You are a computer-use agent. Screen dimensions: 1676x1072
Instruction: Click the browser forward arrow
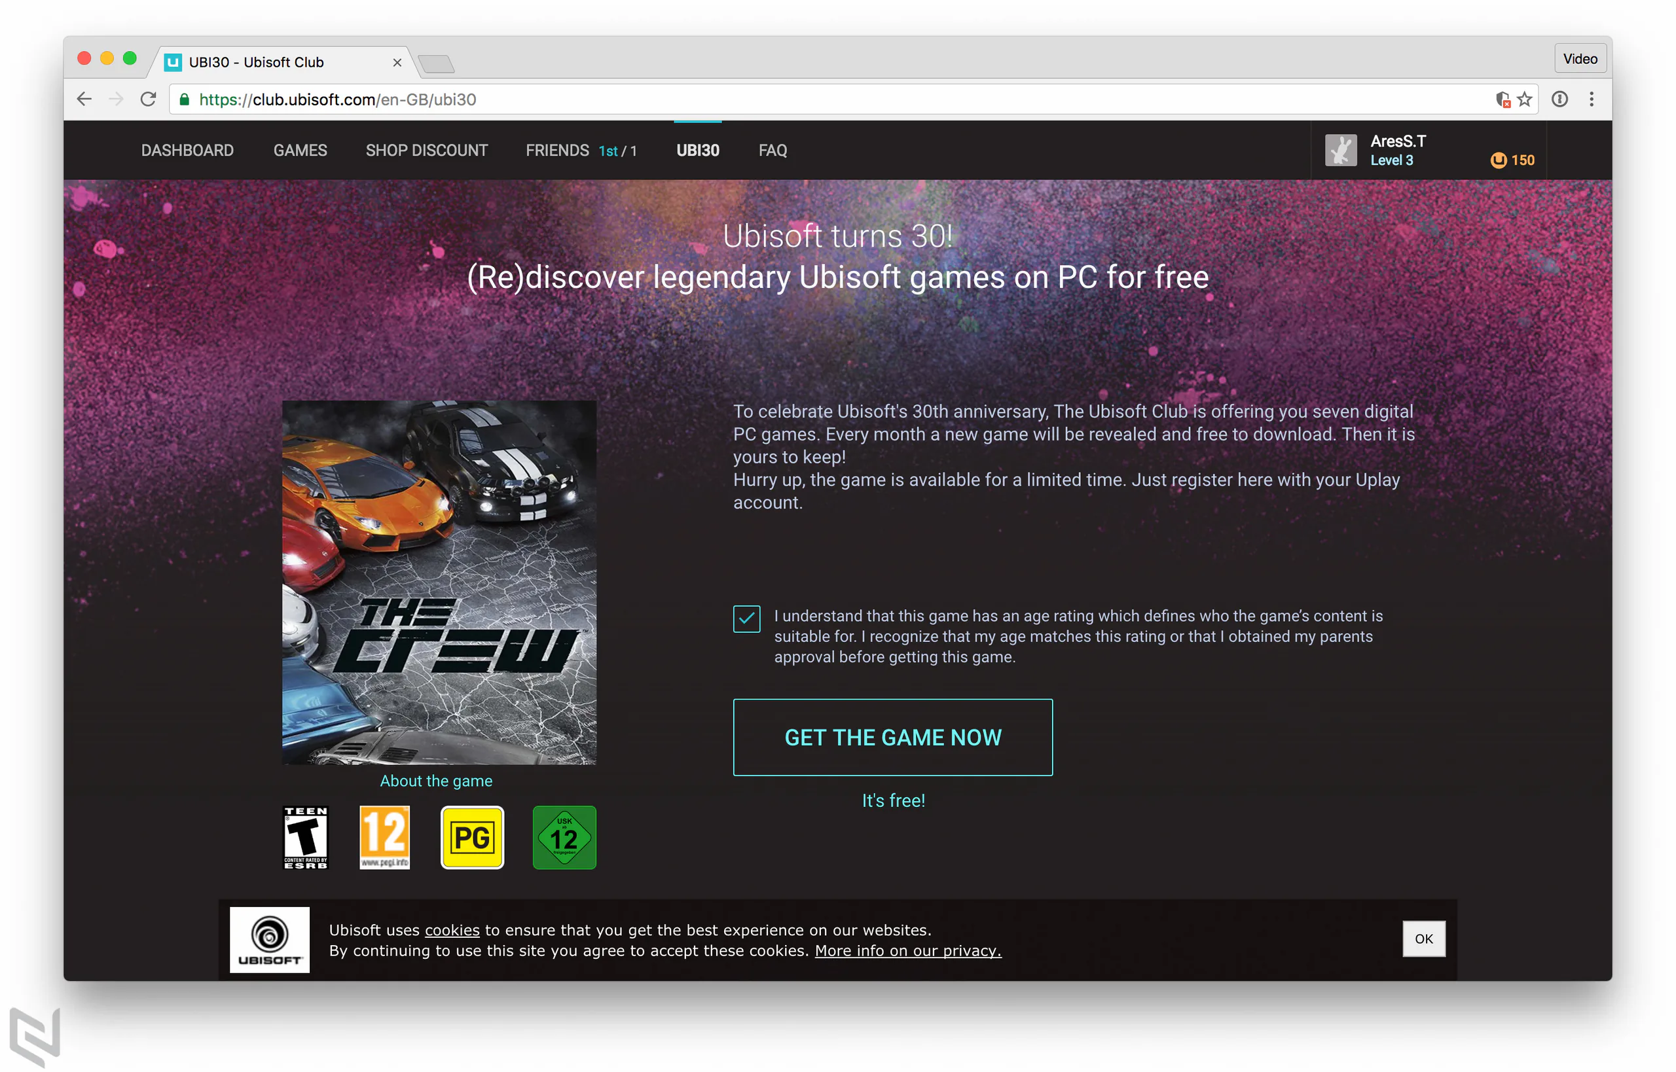click(117, 99)
